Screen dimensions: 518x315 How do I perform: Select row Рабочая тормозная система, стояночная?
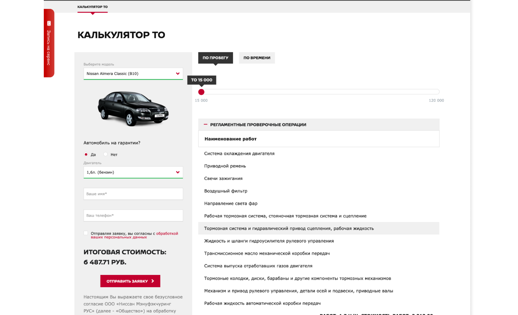(x=319, y=216)
